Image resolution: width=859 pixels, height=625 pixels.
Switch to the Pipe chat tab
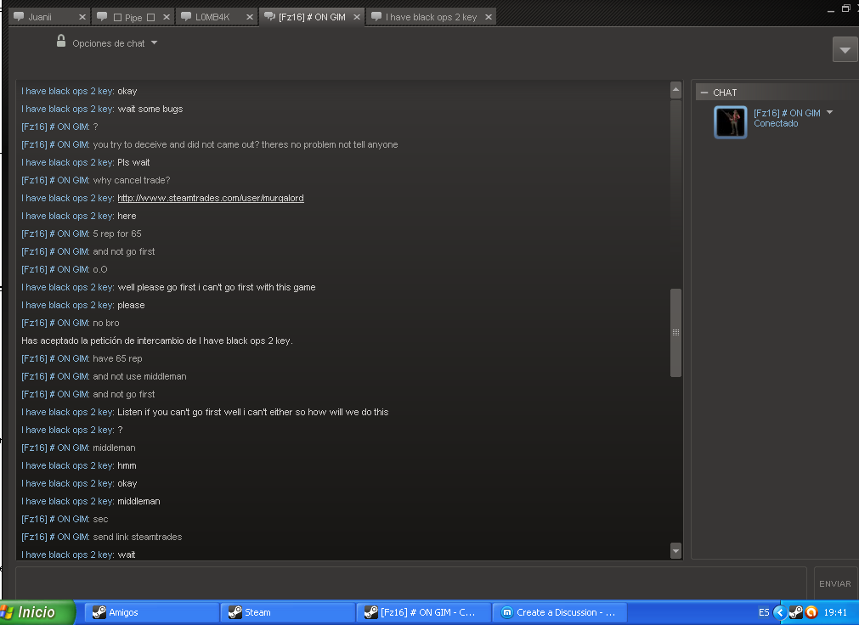coord(133,17)
